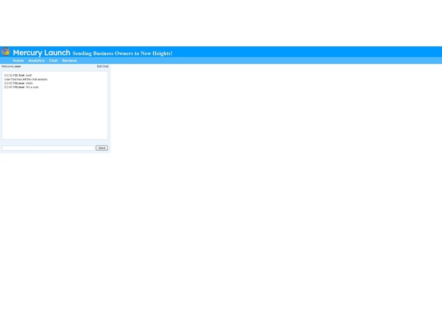Click the 'Welcome, user' greeting text

[11, 67]
